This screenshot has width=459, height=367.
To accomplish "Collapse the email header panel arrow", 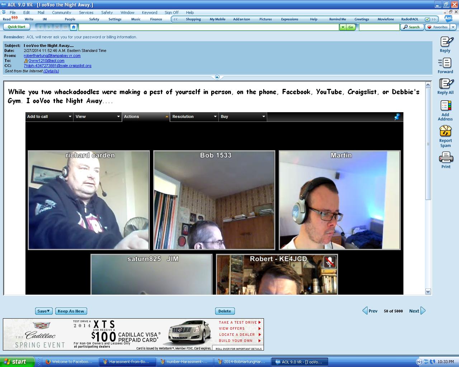I will point(217,77).
